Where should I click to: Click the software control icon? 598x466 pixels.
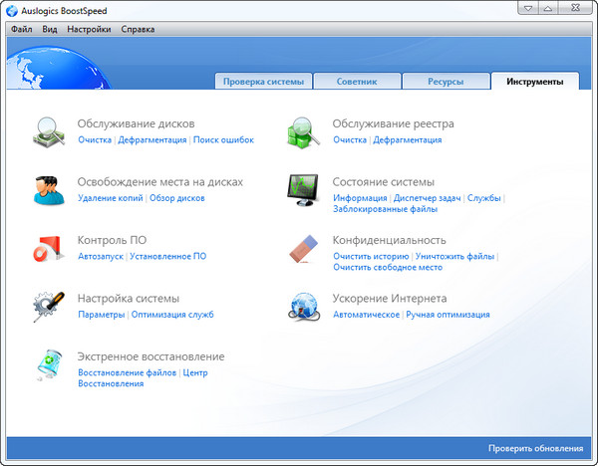click(48, 247)
